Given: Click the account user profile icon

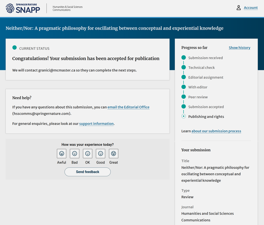Looking at the screenshot, I should (x=239, y=8).
